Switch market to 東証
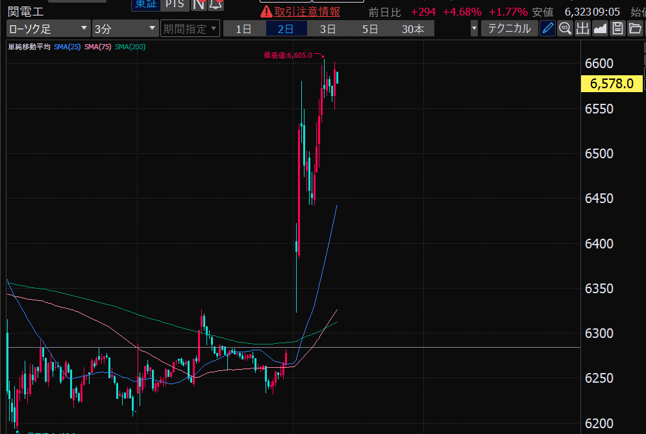Viewport: 646px width, 434px height. (145, 4)
